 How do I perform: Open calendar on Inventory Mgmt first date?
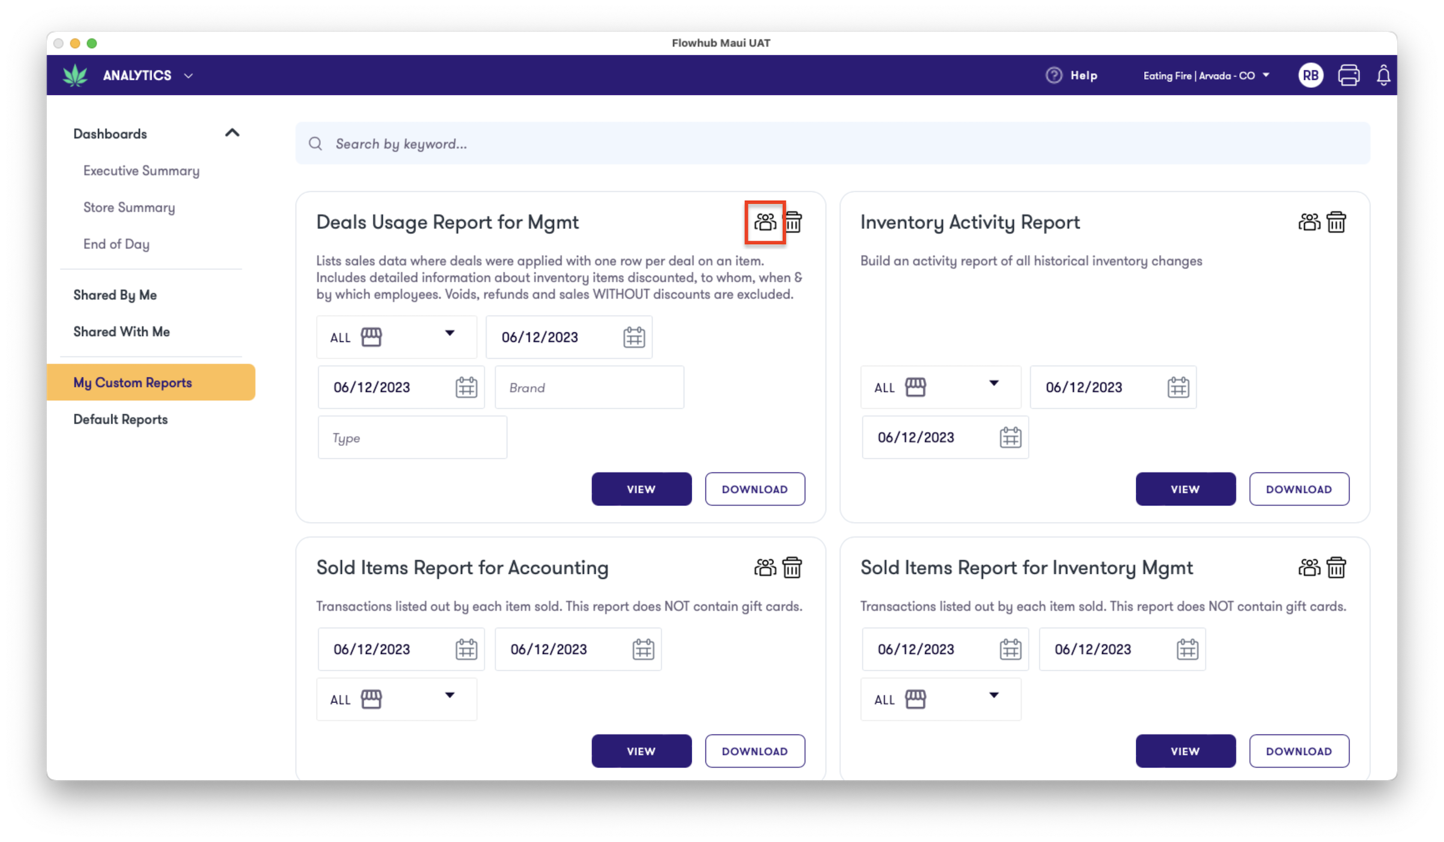1010,649
